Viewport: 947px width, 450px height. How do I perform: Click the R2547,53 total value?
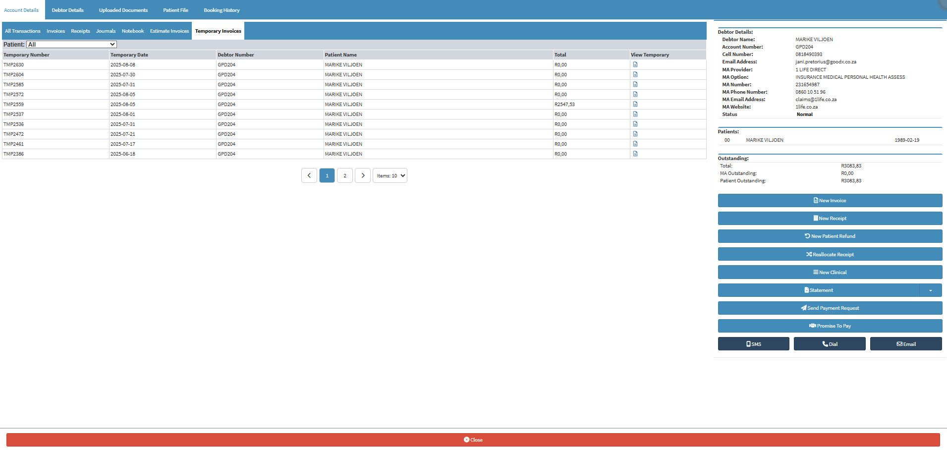[564, 105]
